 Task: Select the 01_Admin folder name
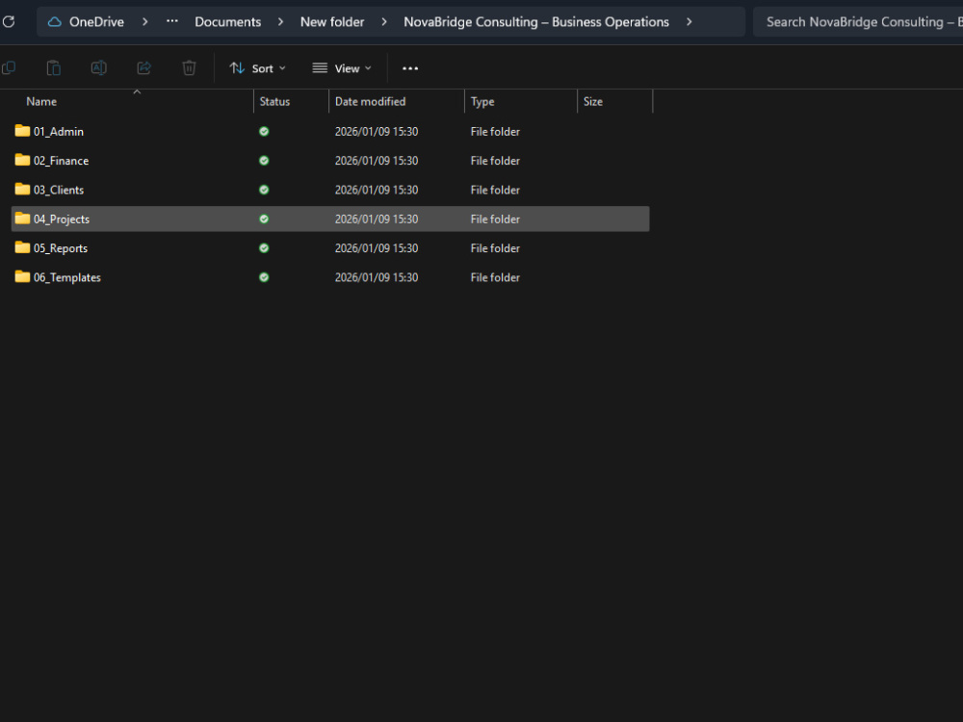59,131
